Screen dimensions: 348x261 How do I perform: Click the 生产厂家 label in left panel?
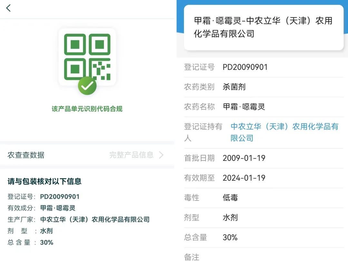click(x=22, y=219)
